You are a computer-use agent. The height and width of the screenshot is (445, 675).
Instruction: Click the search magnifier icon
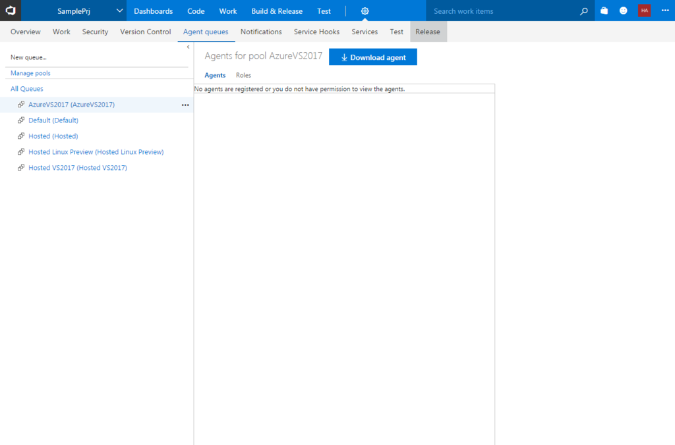click(584, 11)
